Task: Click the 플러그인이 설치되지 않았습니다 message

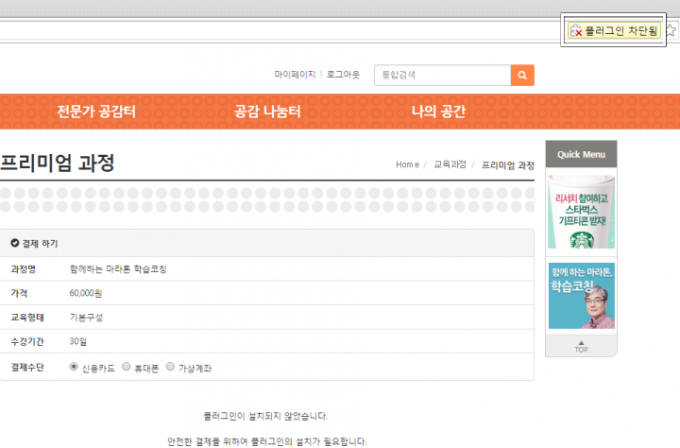Action: click(x=265, y=416)
